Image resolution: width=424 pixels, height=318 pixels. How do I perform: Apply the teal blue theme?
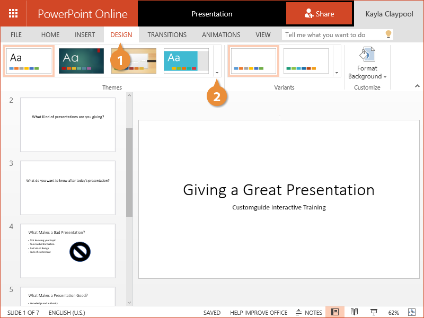click(x=186, y=61)
